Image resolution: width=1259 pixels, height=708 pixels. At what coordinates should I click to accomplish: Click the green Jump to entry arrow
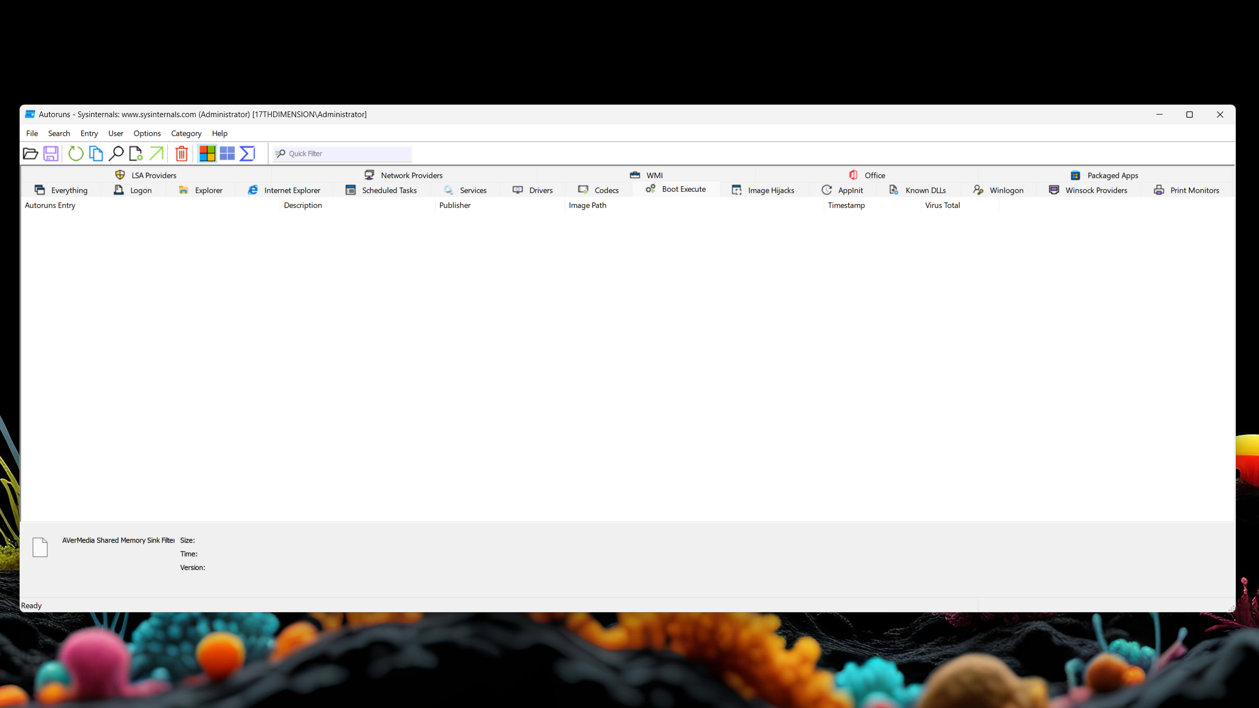click(156, 153)
